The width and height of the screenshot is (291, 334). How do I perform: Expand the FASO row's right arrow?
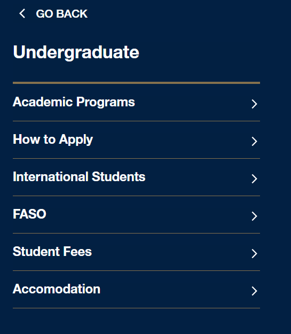(254, 216)
